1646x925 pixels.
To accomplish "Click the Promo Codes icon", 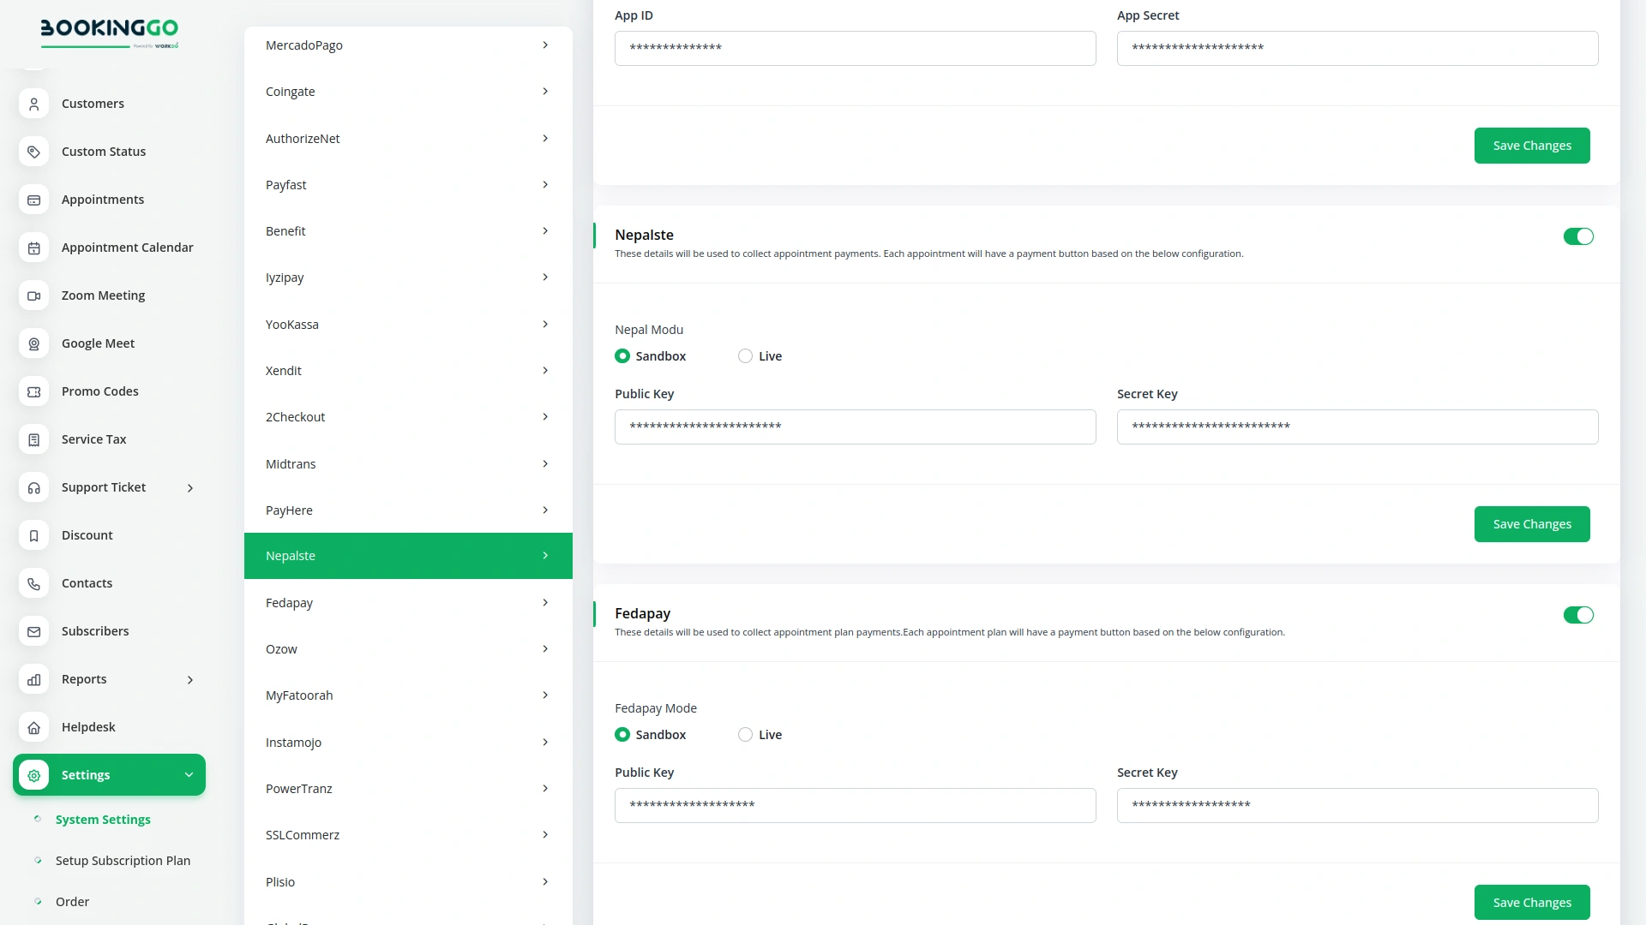I will pyautogui.click(x=33, y=391).
